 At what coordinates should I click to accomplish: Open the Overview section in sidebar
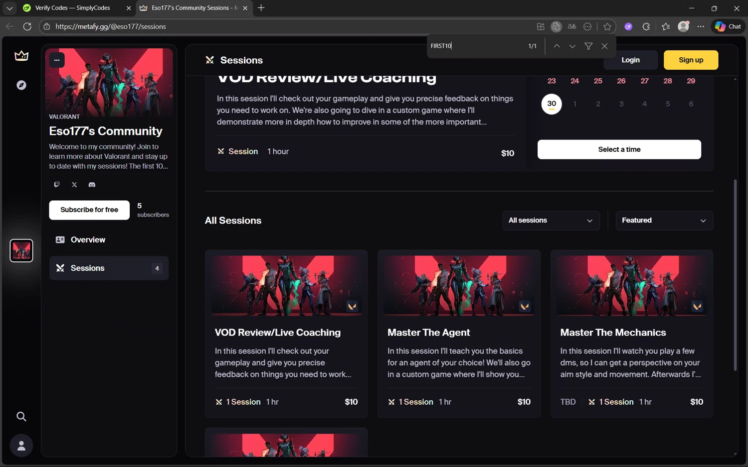[109, 240]
